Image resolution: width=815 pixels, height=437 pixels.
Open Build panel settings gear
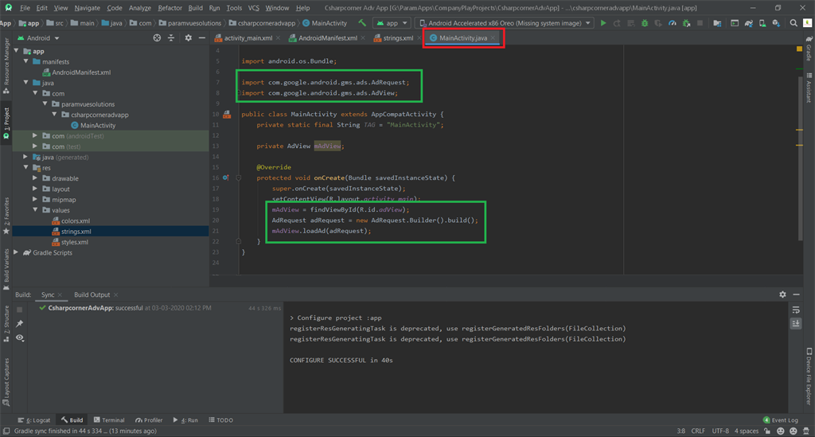click(x=782, y=295)
